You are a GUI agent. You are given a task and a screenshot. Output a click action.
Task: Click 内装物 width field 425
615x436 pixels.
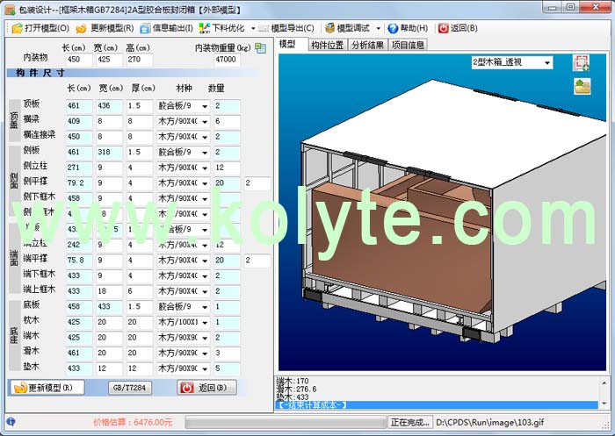click(x=110, y=60)
